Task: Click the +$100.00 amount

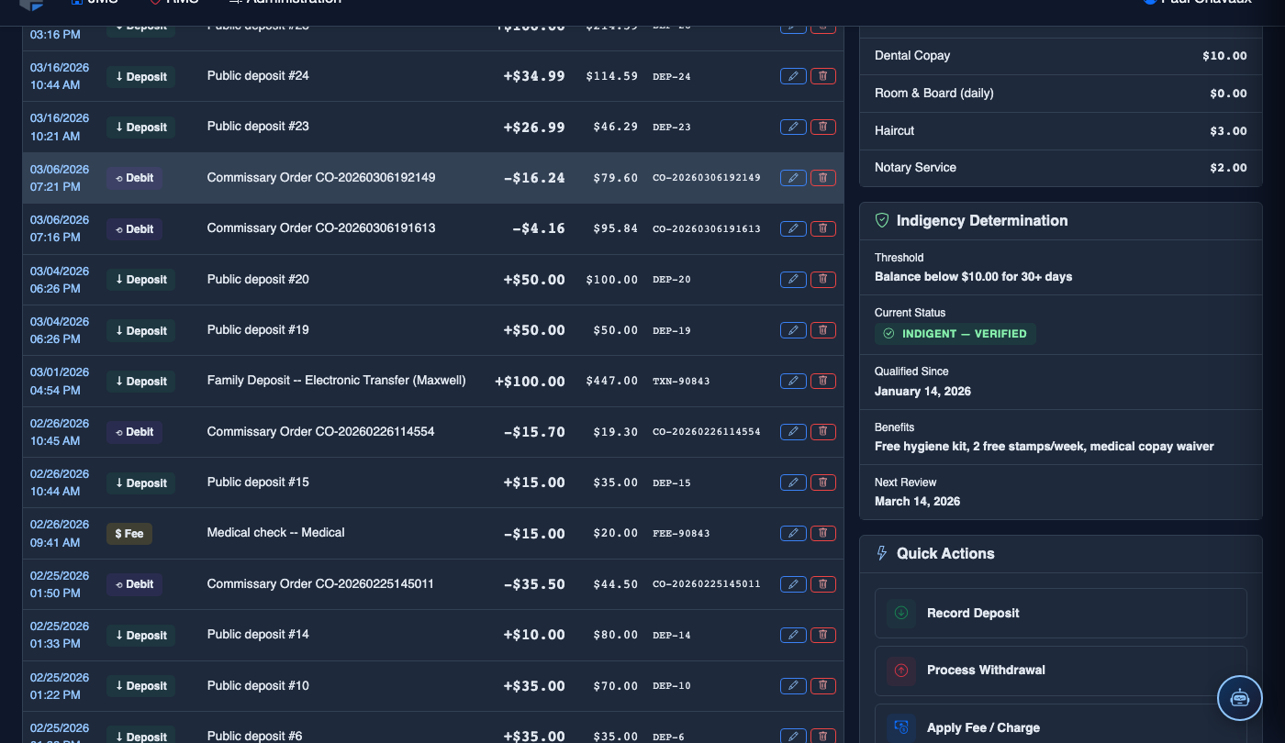Action: click(x=530, y=382)
